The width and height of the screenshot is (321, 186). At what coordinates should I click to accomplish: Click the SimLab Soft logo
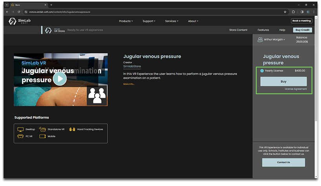click(x=20, y=21)
